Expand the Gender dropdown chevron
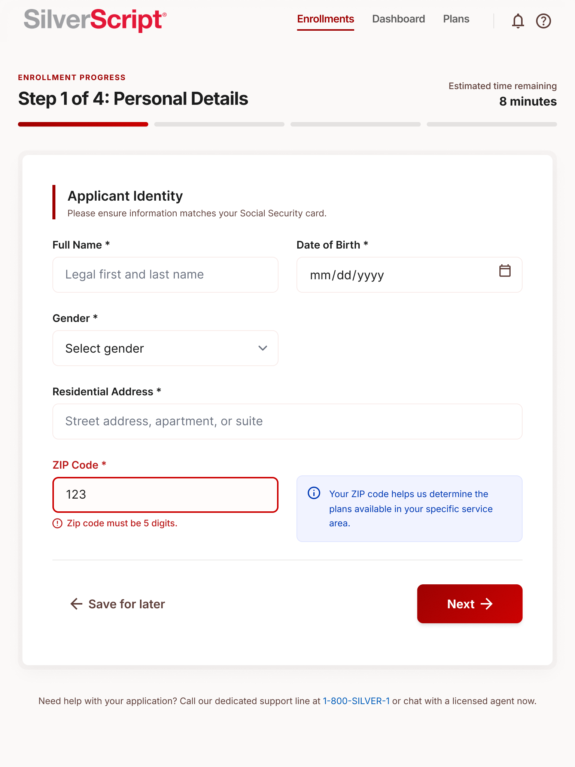 point(263,348)
